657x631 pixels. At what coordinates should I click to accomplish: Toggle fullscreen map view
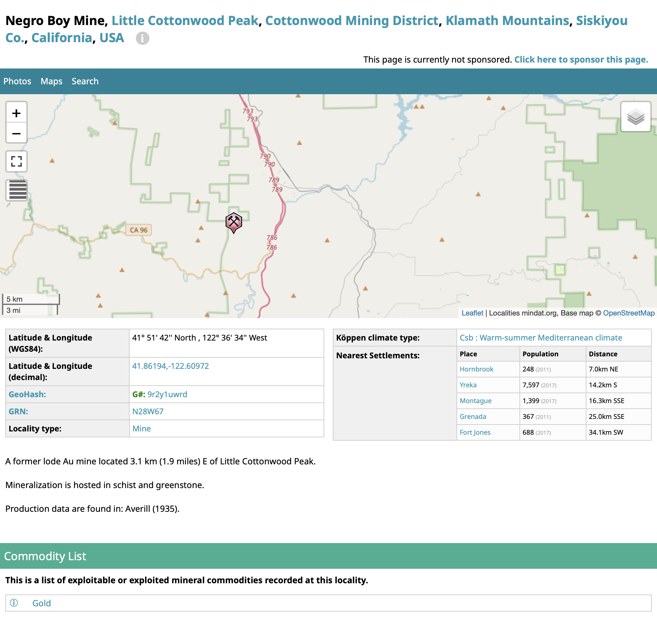16,161
